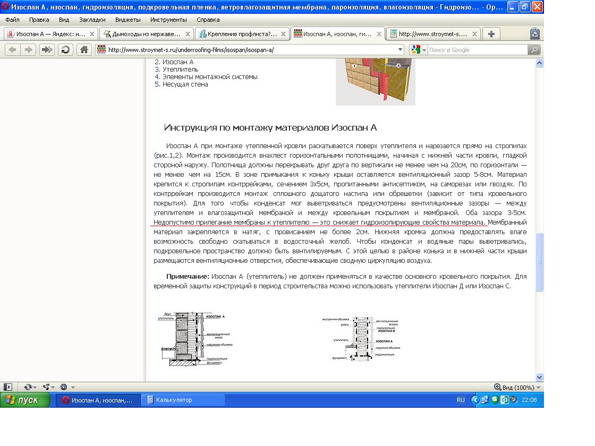Screen dimensions: 595x446
Task: Open the Вид menu
Action: click(x=64, y=20)
